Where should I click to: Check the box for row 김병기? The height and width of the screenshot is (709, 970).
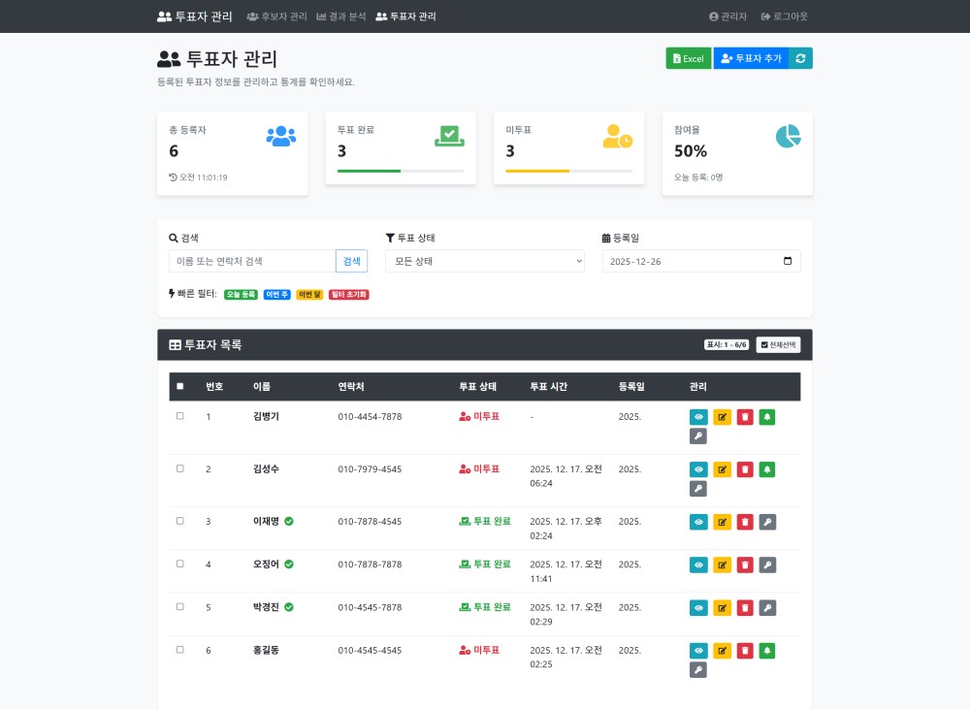pos(180,416)
